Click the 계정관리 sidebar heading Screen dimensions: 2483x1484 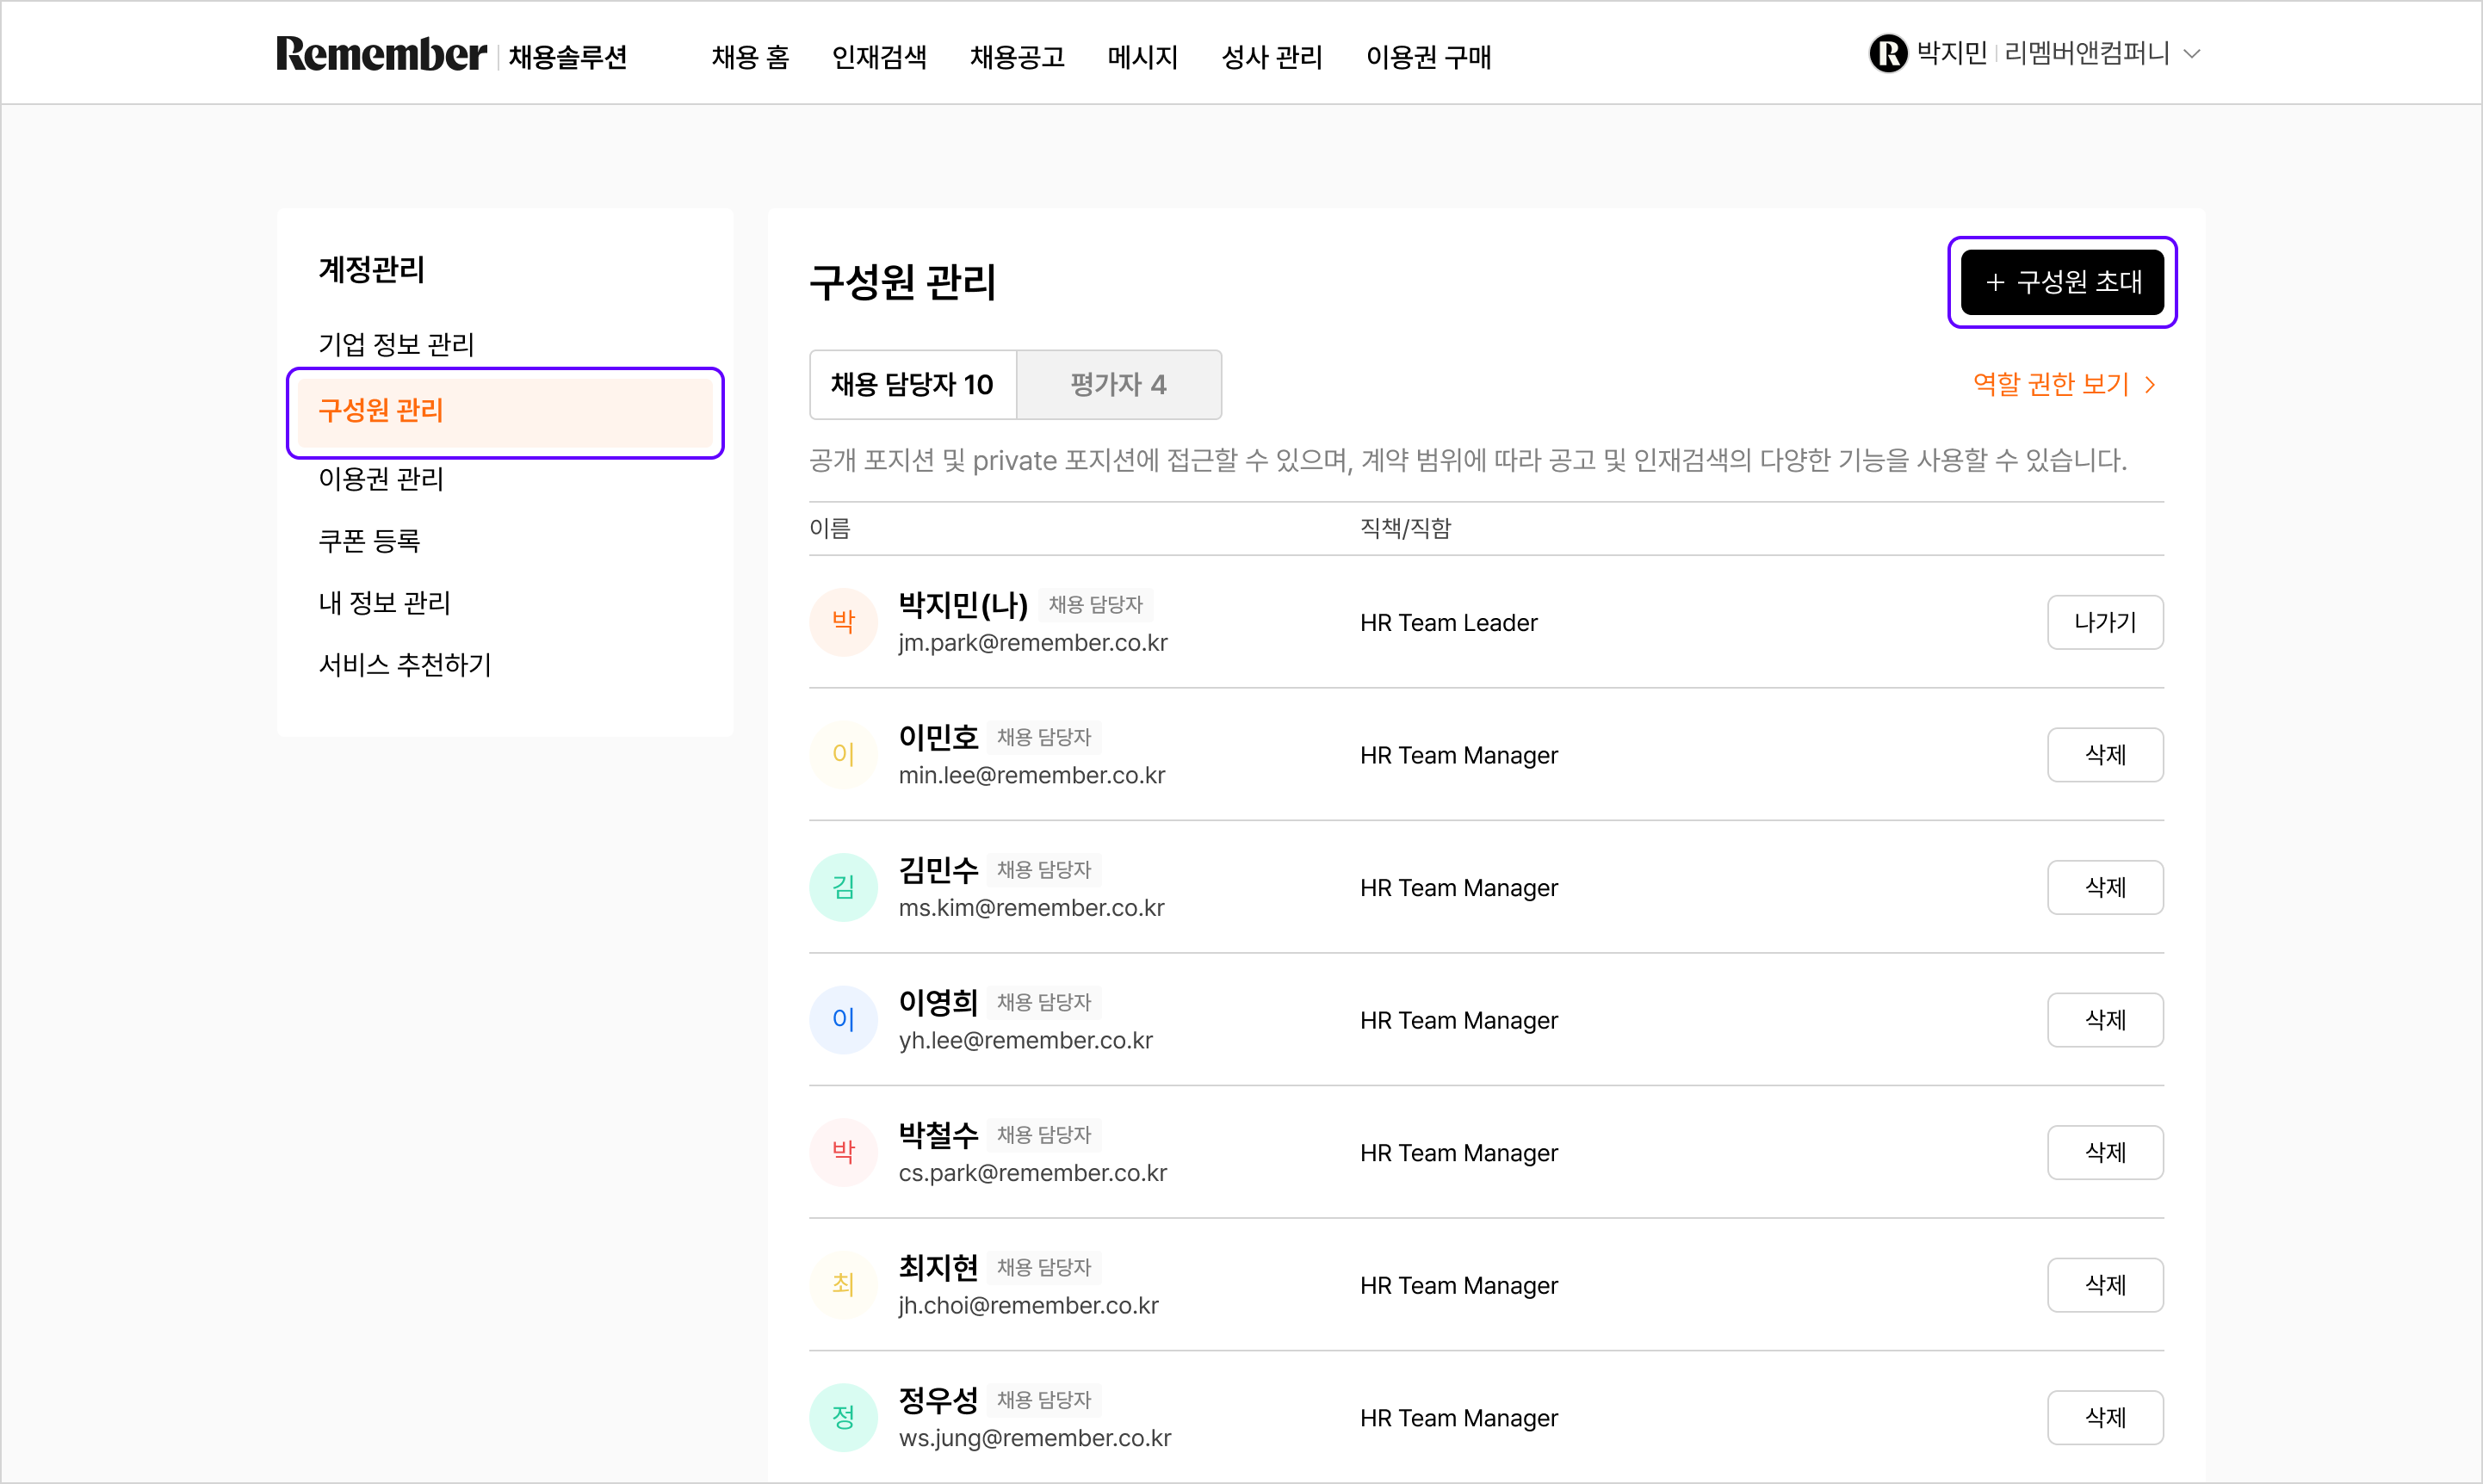[371, 269]
